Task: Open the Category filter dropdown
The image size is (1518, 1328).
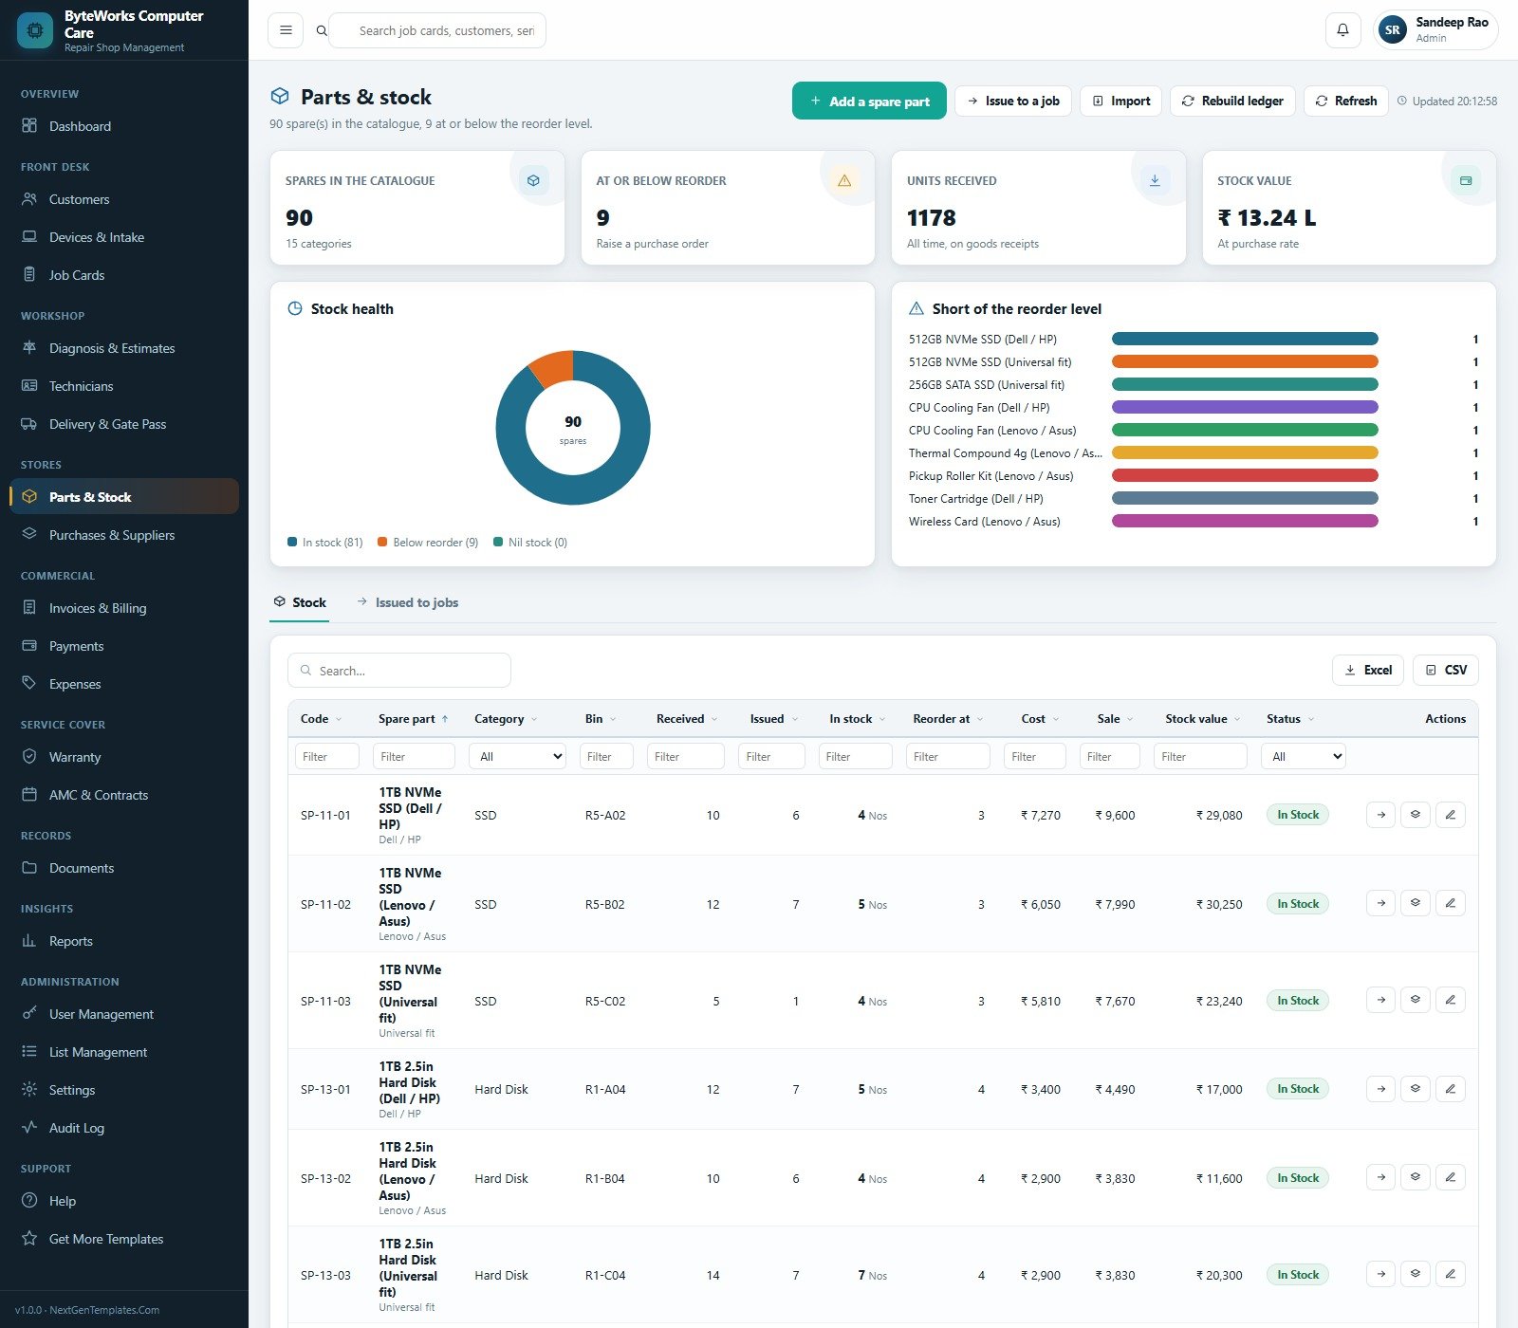Action: pyautogui.click(x=518, y=757)
